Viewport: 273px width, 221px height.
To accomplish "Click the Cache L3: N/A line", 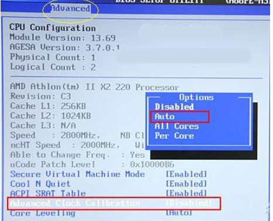I will 43,126.
